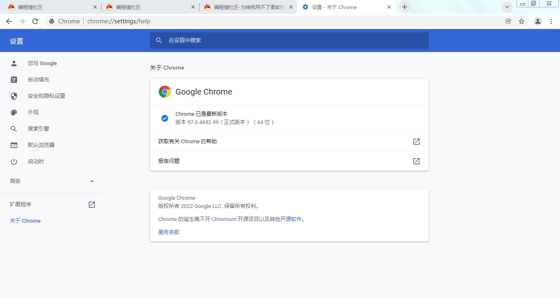Go back to the previous page
Screen dimensions: 560x298
9,21
